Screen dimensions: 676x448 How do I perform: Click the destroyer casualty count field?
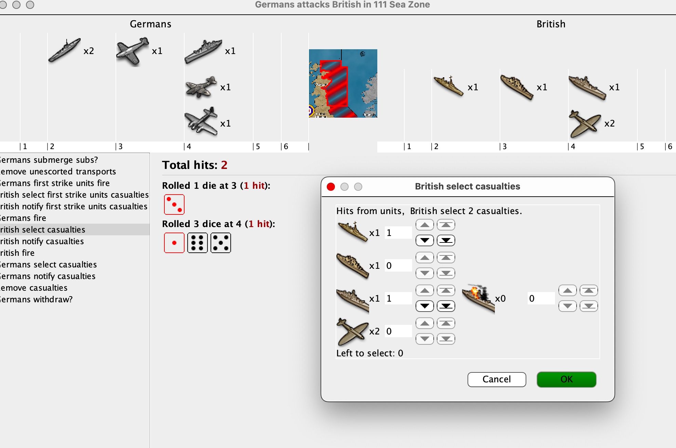click(398, 233)
